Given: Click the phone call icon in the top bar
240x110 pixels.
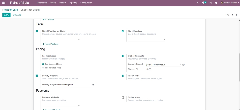Looking at the screenshot, I should [x=198, y=3].
